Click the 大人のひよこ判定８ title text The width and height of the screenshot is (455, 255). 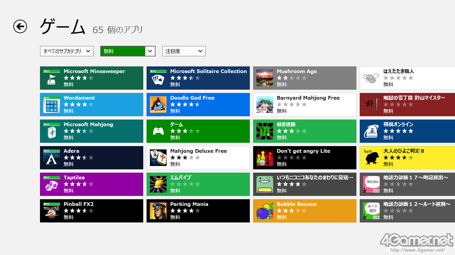(x=404, y=151)
